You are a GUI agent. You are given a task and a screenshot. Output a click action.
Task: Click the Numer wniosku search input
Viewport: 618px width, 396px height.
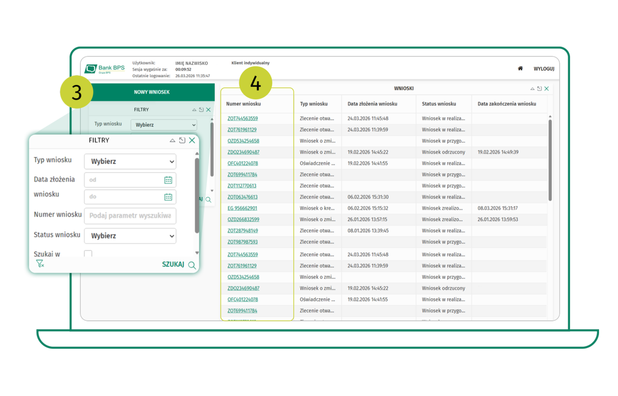coord(130,216)
